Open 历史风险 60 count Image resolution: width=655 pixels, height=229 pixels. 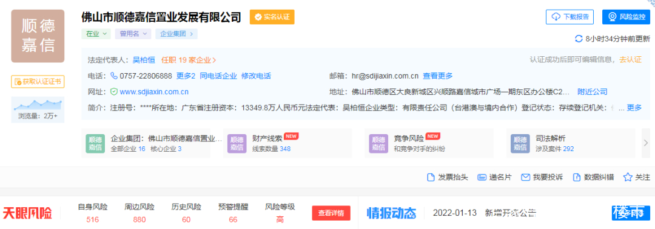pos(186,213)
